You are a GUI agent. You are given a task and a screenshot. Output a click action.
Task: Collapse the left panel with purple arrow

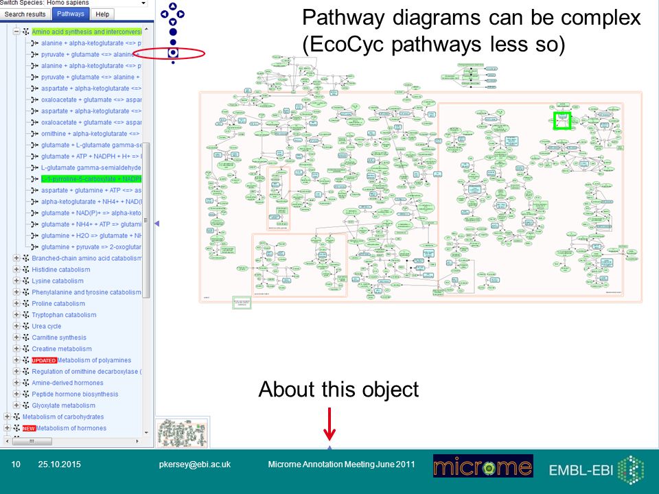pyautogui.click(x=157, y=224)
